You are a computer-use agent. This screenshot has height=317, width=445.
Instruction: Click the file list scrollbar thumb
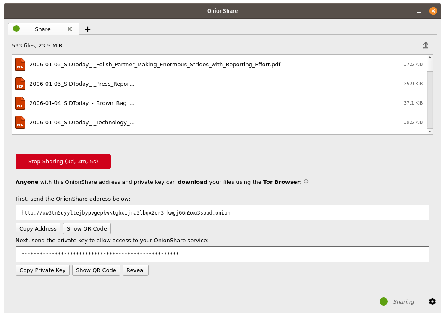coord(430,66)
